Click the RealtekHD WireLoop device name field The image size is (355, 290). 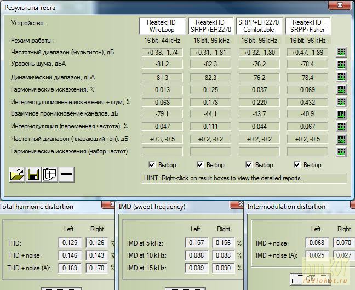162,26
